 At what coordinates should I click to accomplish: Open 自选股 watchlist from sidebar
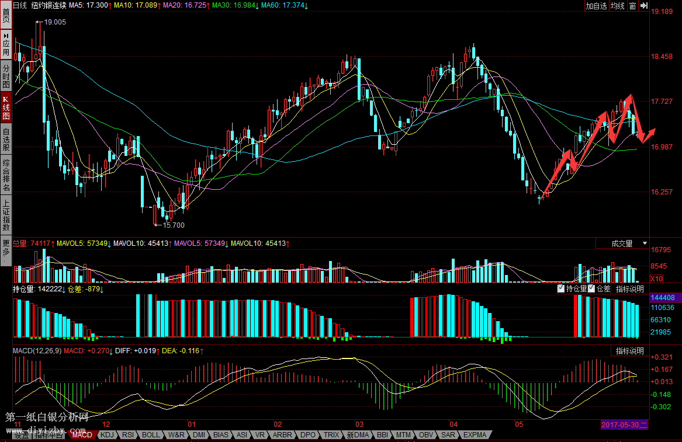point(6,140)
